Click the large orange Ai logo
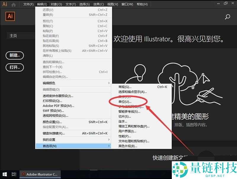The image size is (237, 179). 10,17
